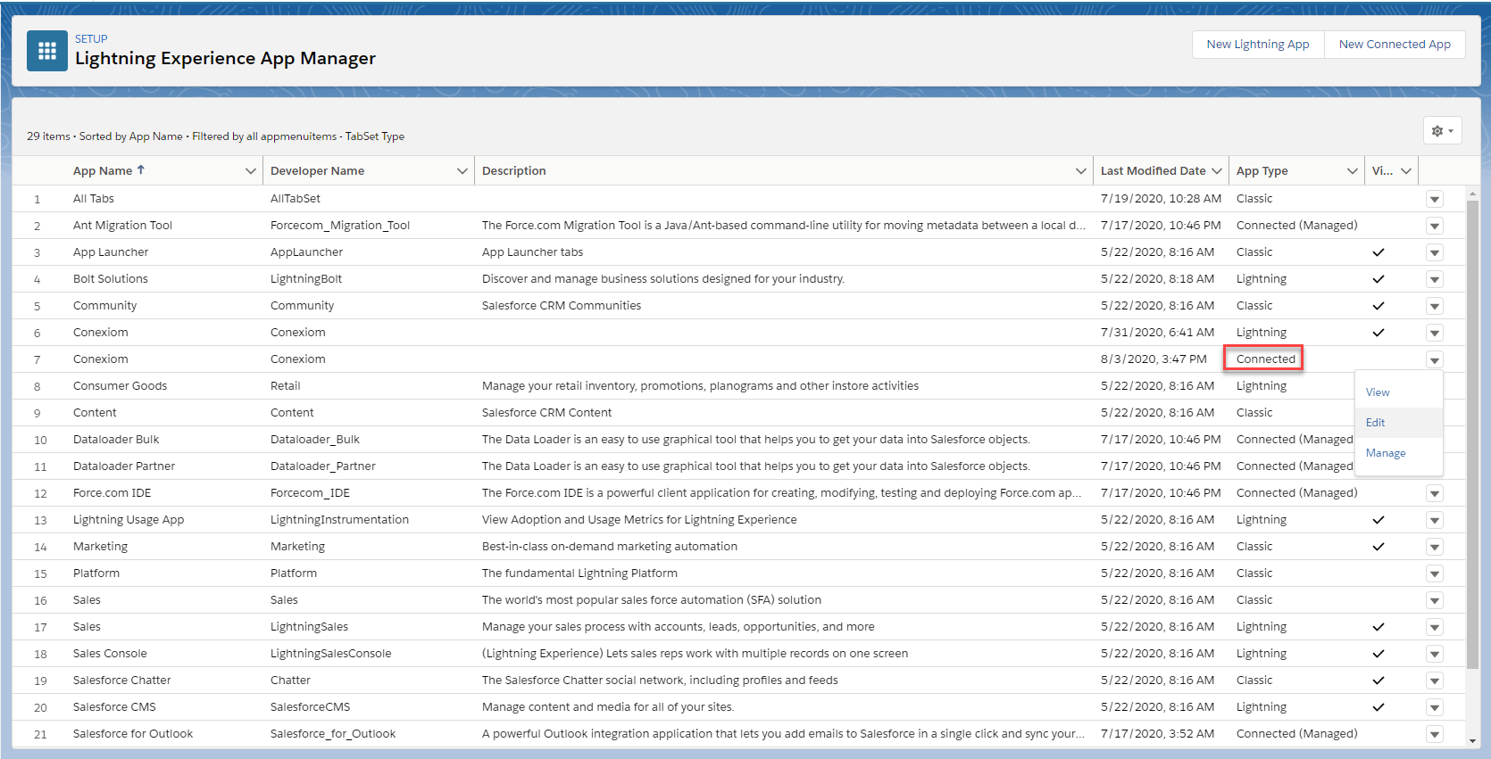Open Developer Name column menu chevron
1491x759 pixels.
tap(462, 171)
